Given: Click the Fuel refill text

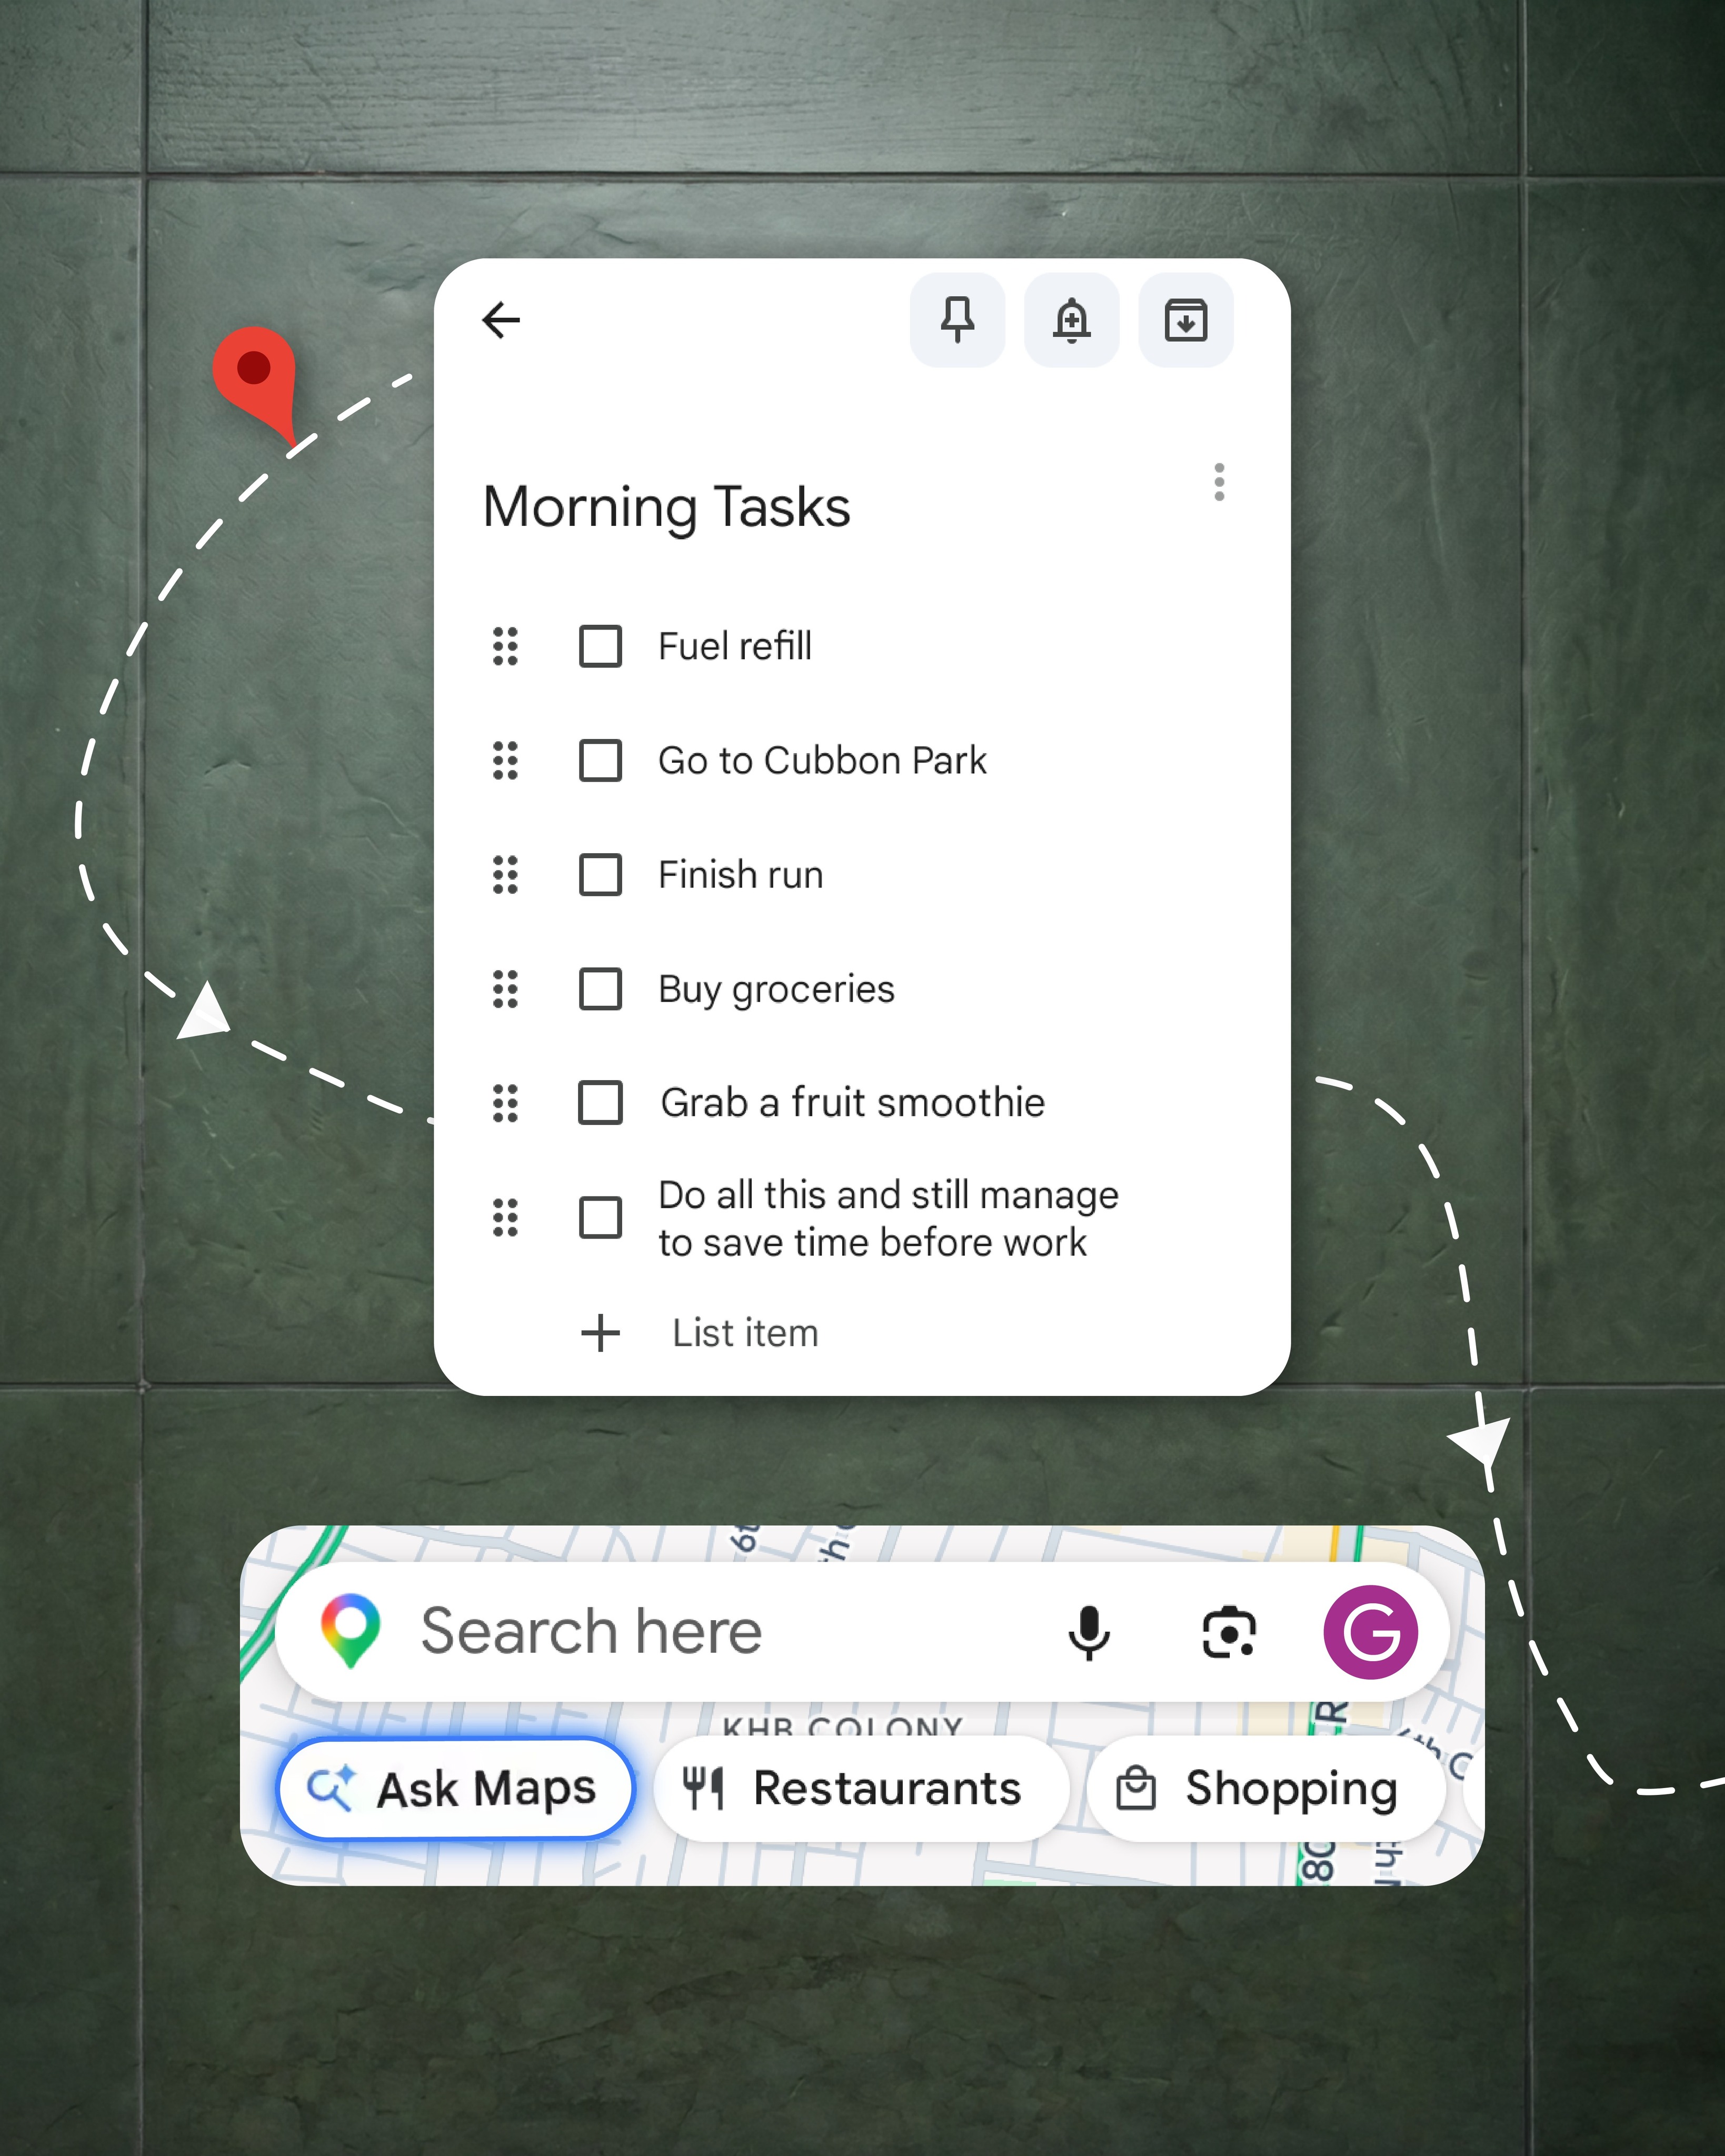Looking at the screenshot, I should tap(735, 646).
